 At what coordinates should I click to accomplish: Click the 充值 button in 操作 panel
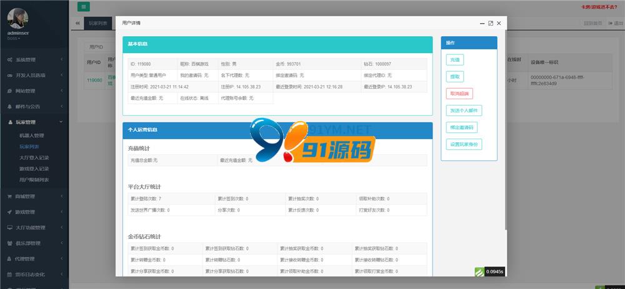click(455, 60)
